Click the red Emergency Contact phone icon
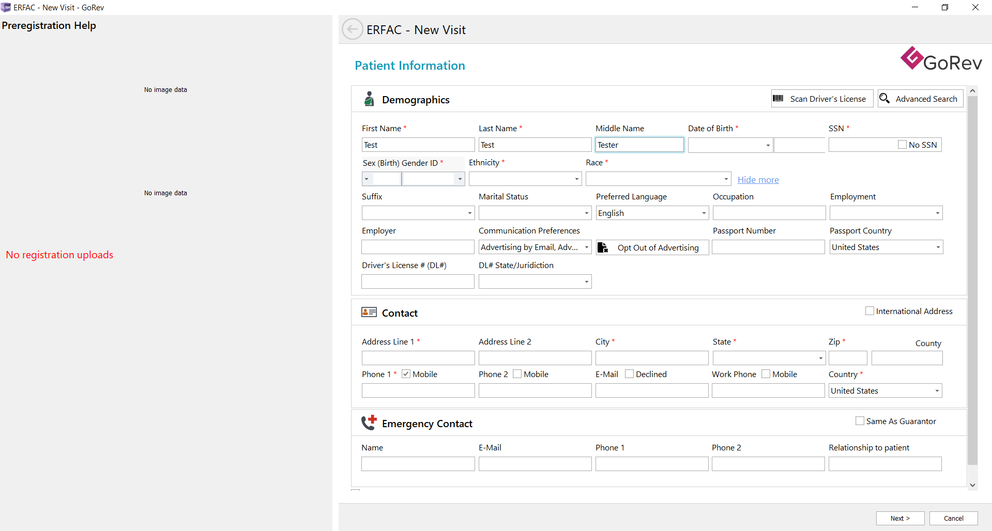This screenshot has height=531, width=992. (x=369, y=422)
